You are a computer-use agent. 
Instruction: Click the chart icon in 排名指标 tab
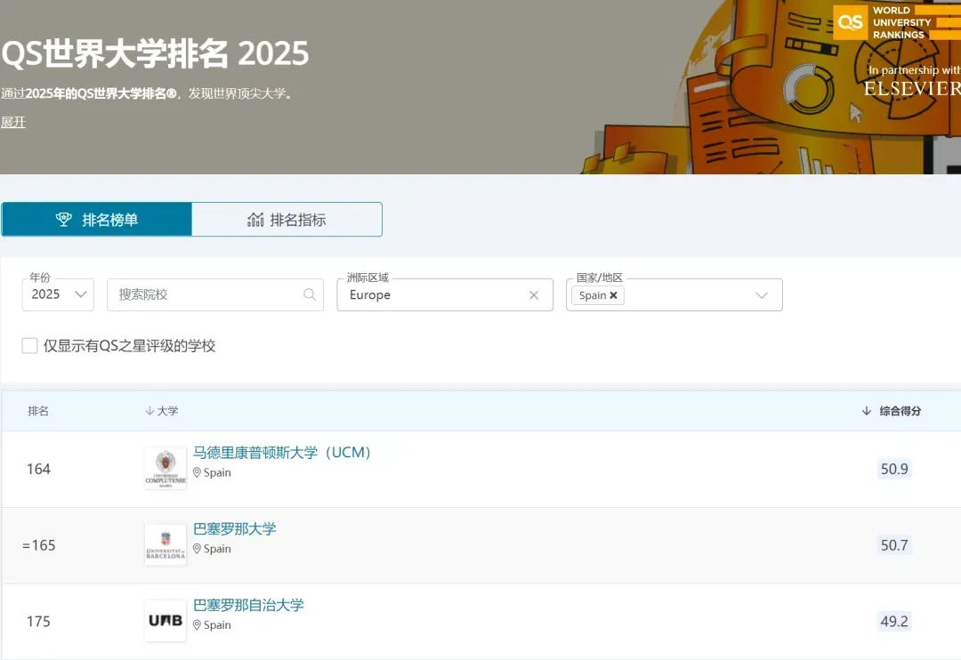[255, 220]
